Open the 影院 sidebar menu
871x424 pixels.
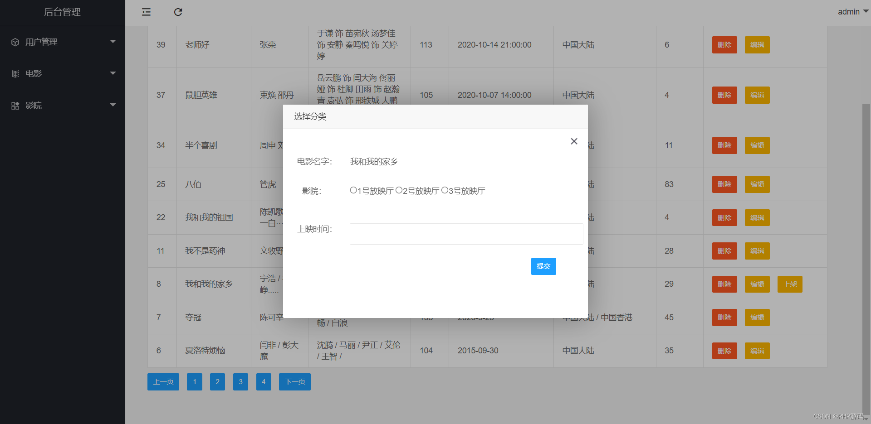[62, 105]
